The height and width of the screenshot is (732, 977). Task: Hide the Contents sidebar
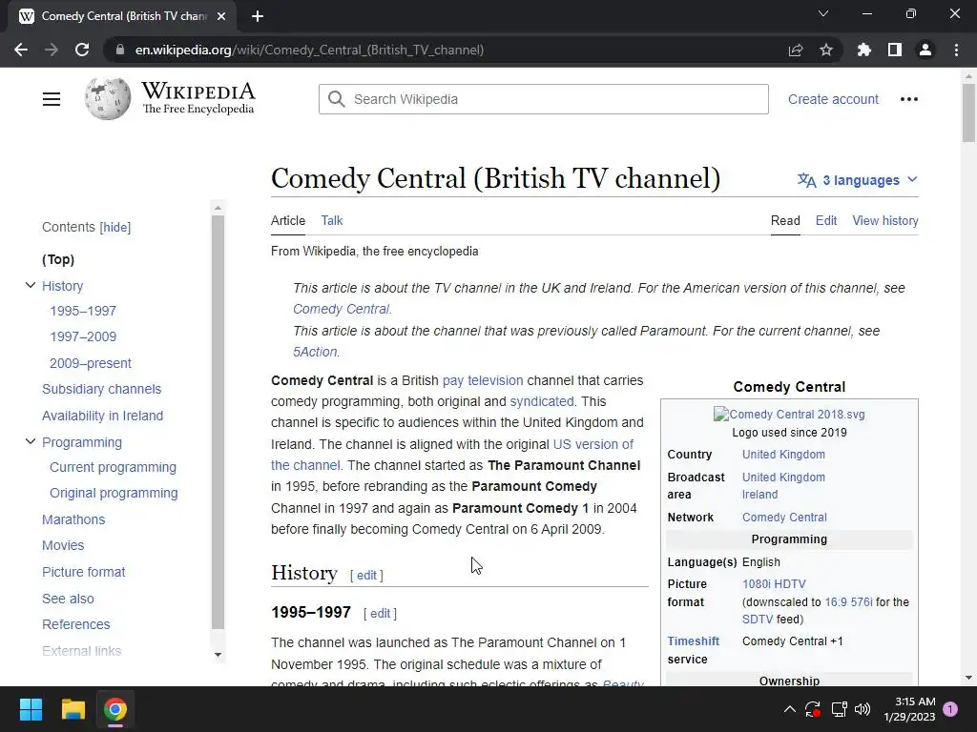[115, 227]
